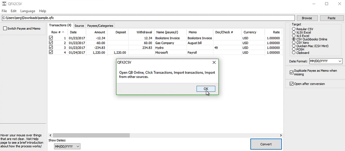
Task: Open the Language menu
Action: click(x=28, y=11)
